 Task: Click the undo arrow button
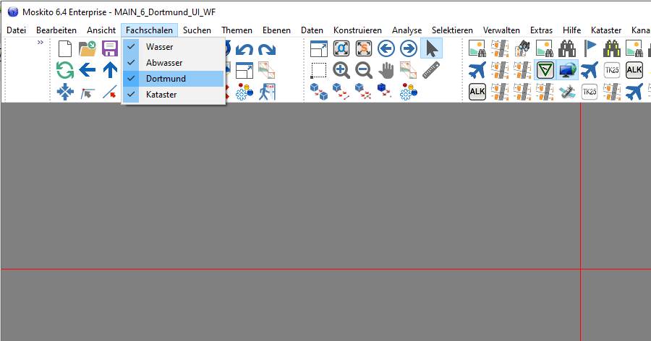pyautogui.click(x=244, y=49)
